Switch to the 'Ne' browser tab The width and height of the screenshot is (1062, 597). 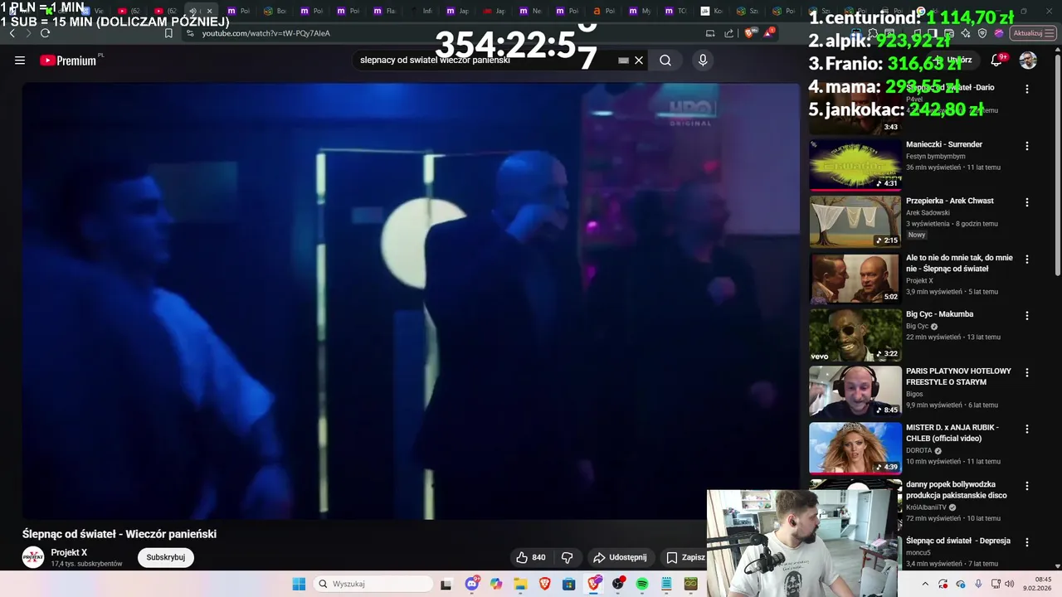[530, 11]
